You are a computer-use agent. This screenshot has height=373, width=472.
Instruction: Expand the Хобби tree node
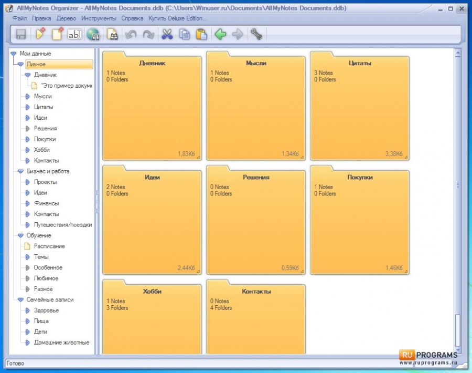point(28,150)
